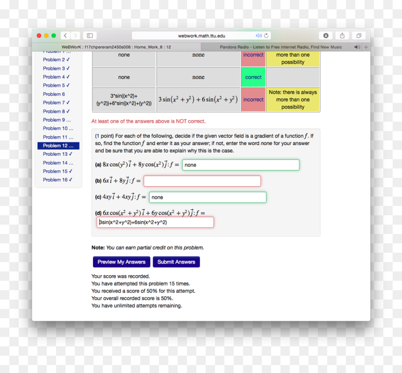Click the Submit Answers button
402x373 pixels.
(176, 262)
